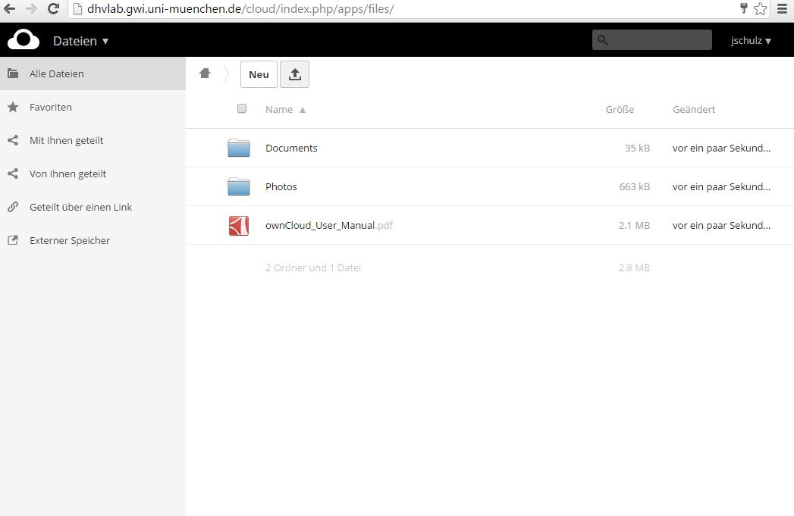Show Geteilt über einen Link

click(x=80, y=207)
